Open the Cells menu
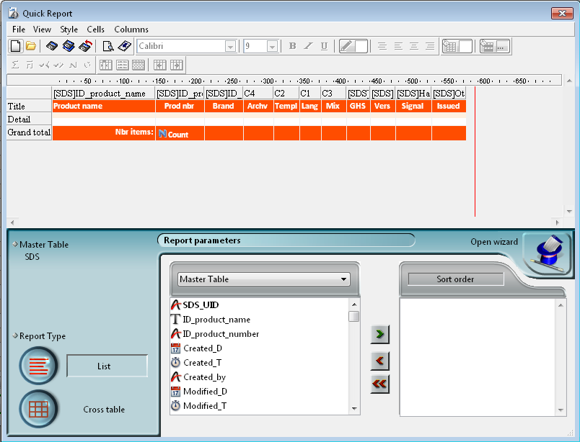The width and height of the screenshot is (580, 442). click(x=95, y=30)
